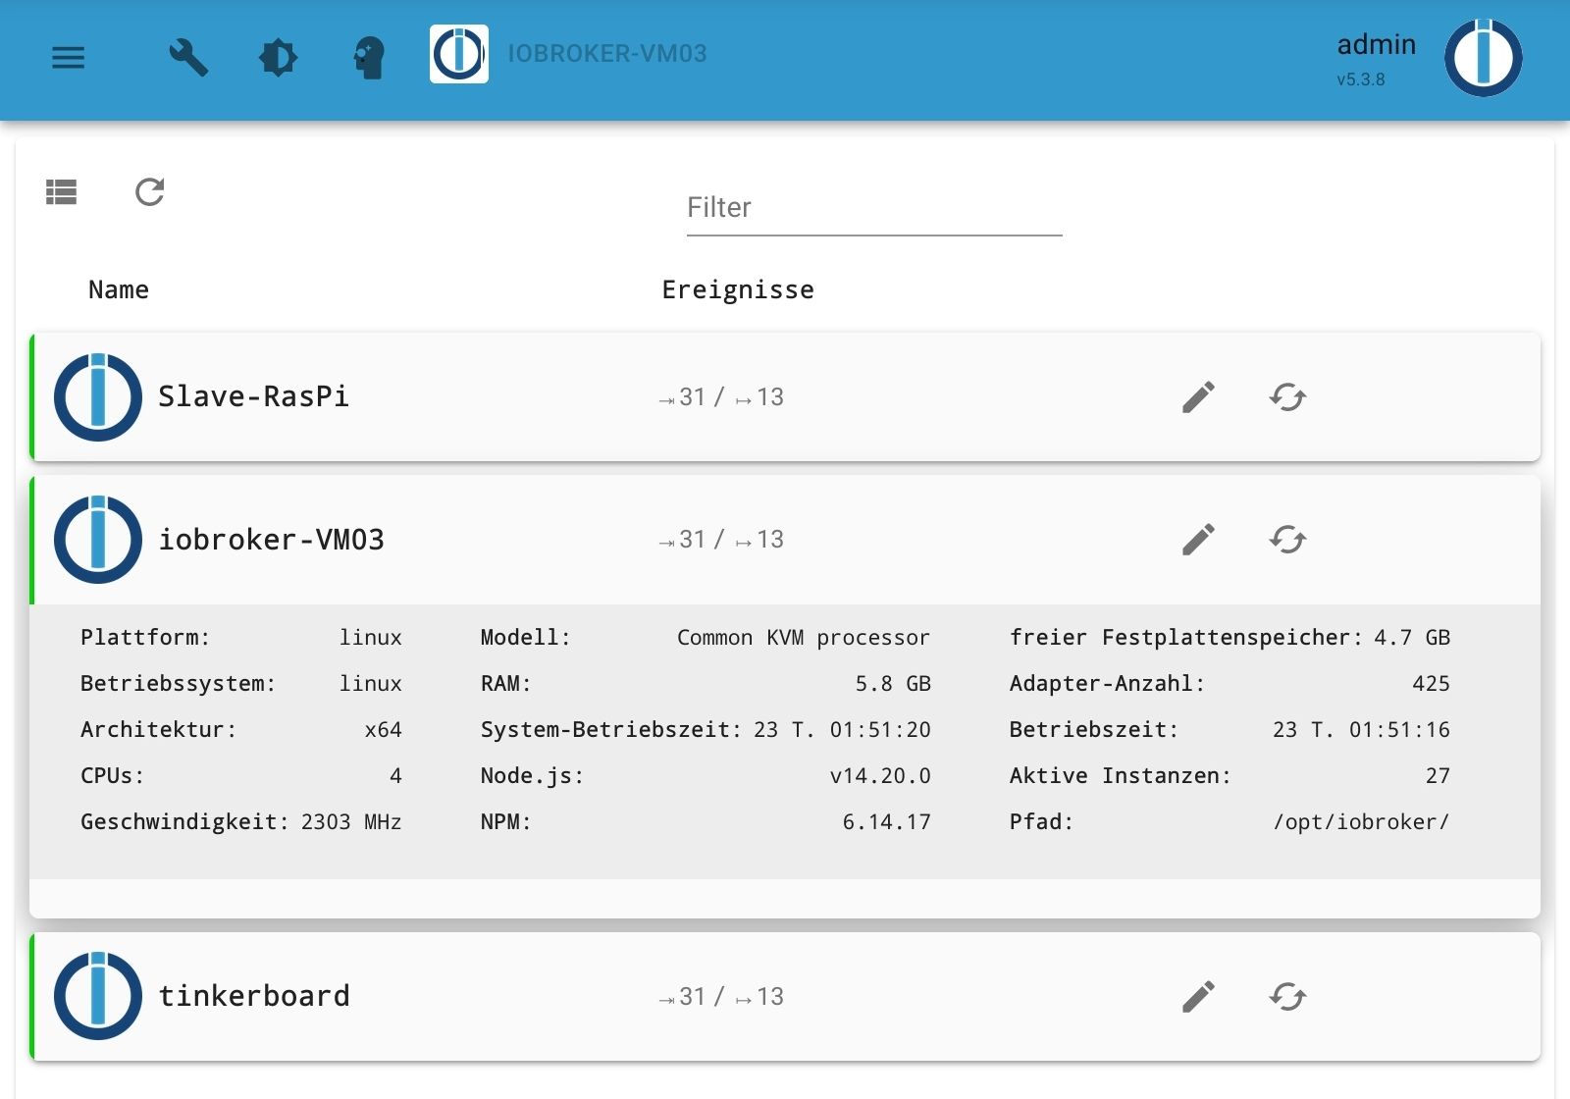Reload the hosts list
1570x1099 pixels.
[149, 191]
